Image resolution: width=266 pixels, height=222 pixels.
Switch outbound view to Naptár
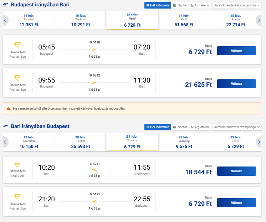(180, 5)
